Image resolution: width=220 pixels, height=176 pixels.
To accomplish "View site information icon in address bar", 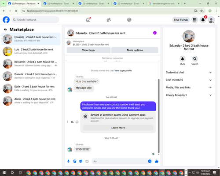I will coord(23,11).
